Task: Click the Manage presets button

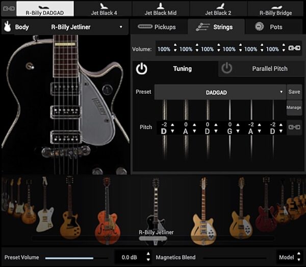Action: [x=294, y=108]
